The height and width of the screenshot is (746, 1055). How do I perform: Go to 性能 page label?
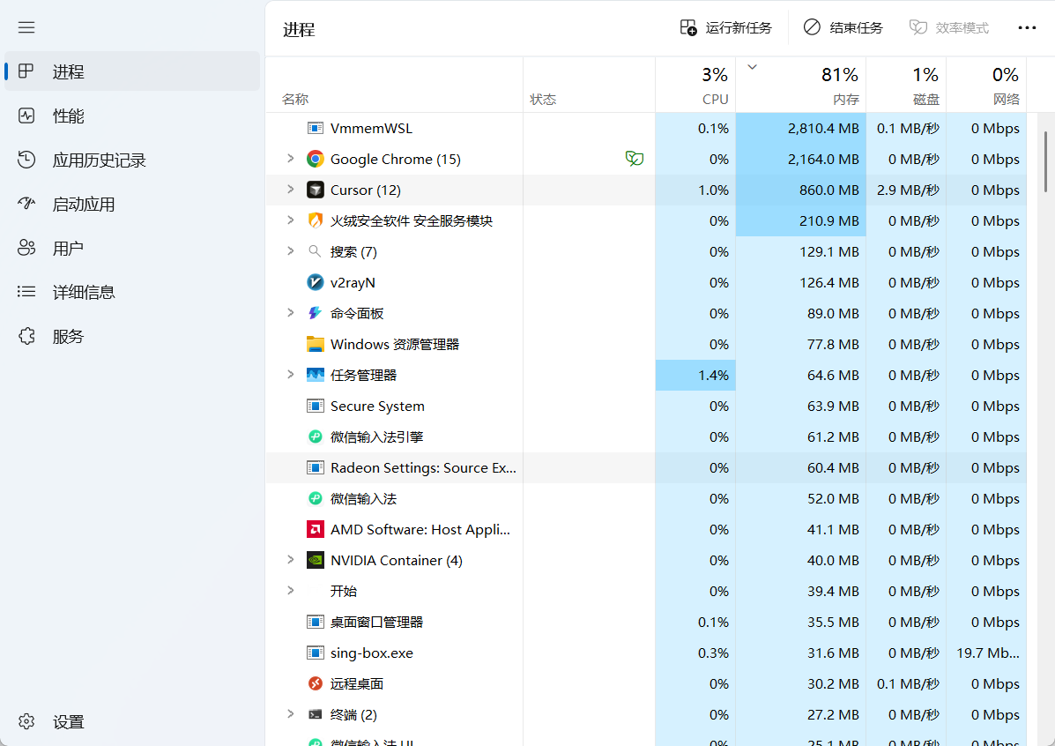[69, 116]
